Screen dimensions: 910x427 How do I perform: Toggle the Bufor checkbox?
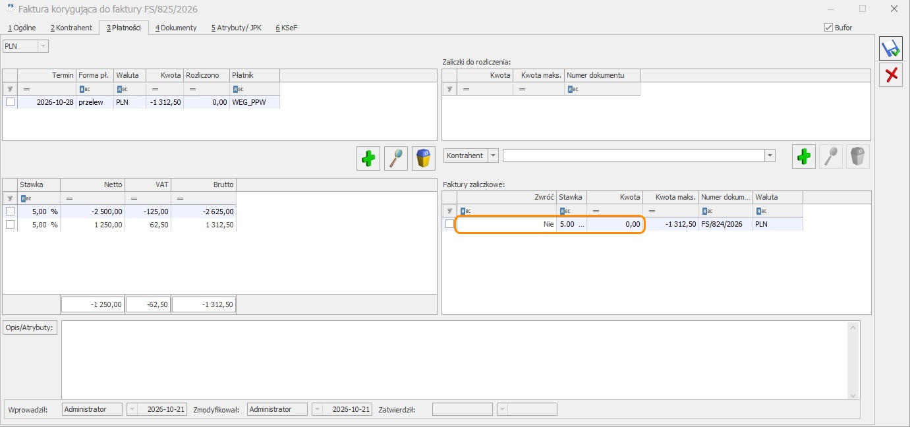pyautogui.click(x=828, y=28)
